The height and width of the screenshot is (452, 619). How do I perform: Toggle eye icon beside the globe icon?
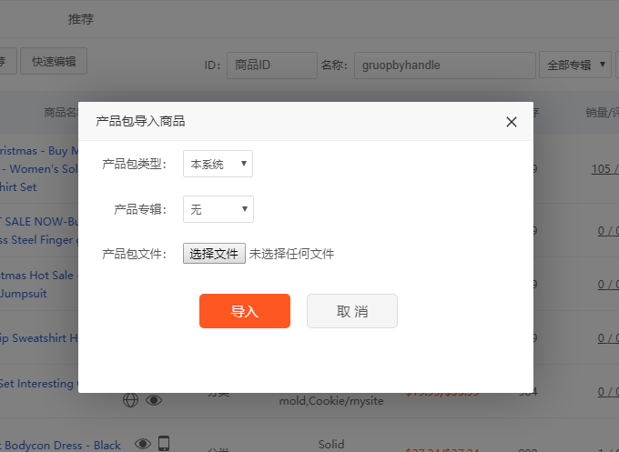pyautogui.click(x=154, y=400)
